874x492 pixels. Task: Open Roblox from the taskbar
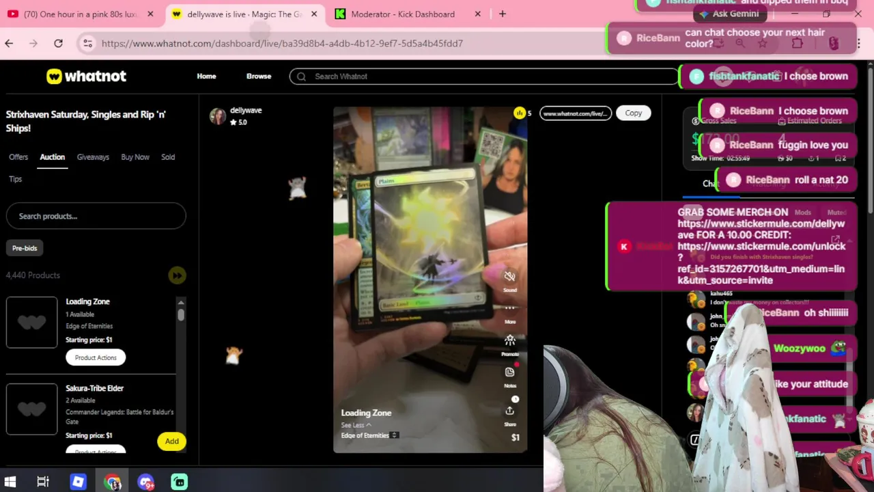(78, 482)
